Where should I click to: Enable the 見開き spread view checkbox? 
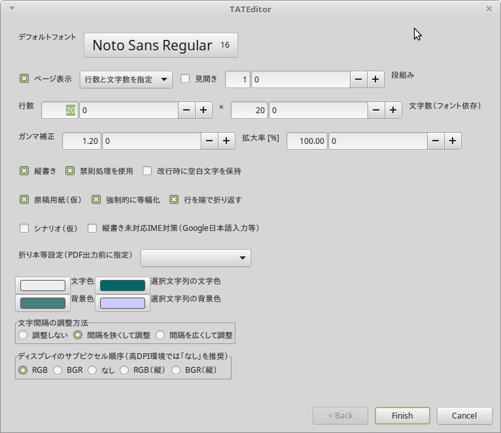[185, 79]
